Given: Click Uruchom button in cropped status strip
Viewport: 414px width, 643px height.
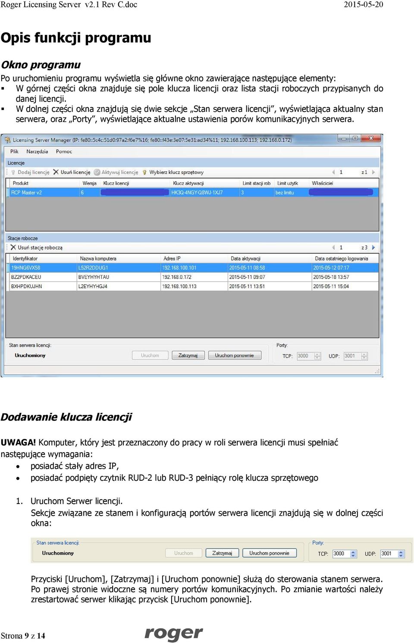Looking at the screenshot, I should pos(184,553).
